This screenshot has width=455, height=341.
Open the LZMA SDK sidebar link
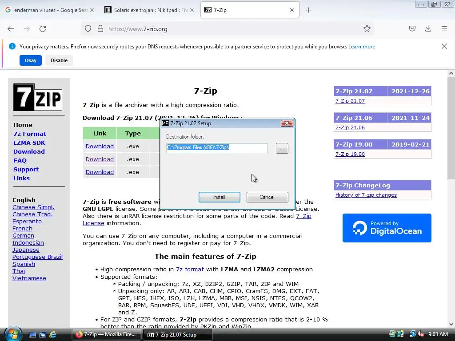coord(29,143)
